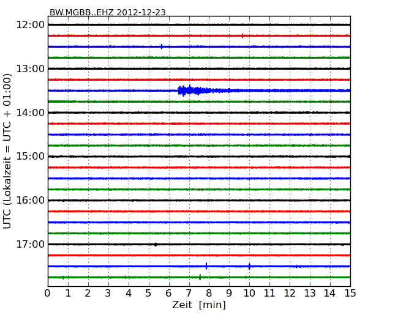Click the x-axis tick label 7
The height and width of the screenshot is (318, 398).
click(189, 294)
